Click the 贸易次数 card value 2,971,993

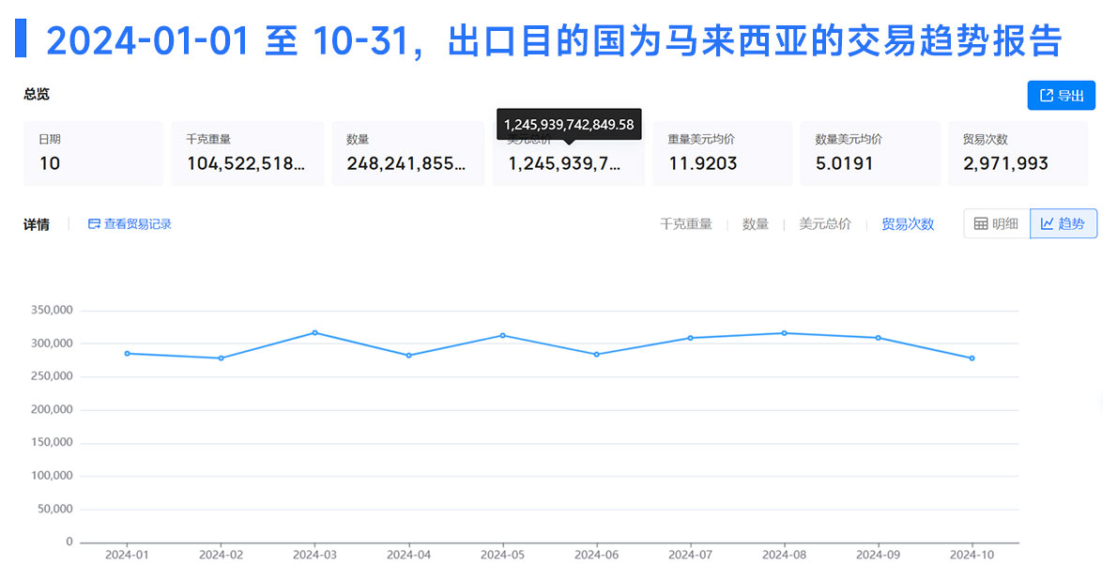(x=1006, y=163)
